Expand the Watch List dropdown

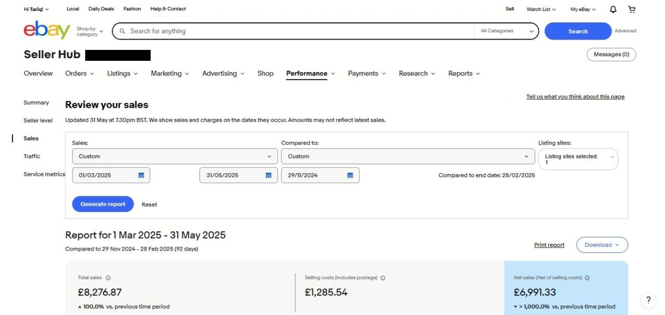541,9
